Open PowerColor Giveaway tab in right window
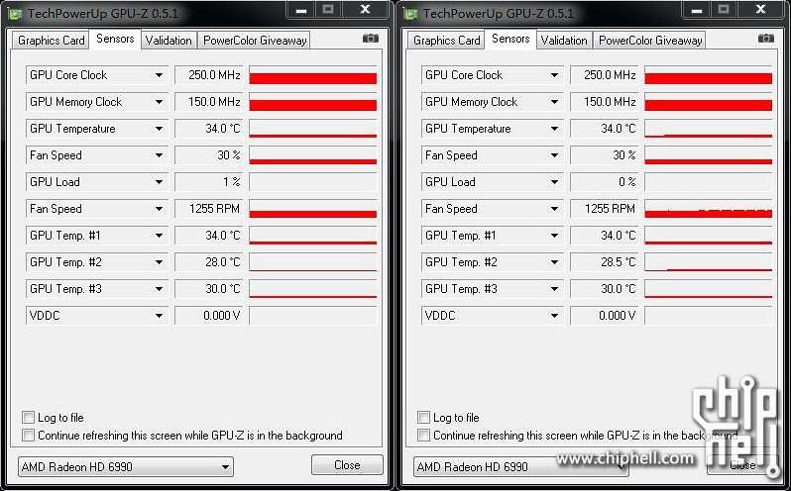 [x=650, y=41]
